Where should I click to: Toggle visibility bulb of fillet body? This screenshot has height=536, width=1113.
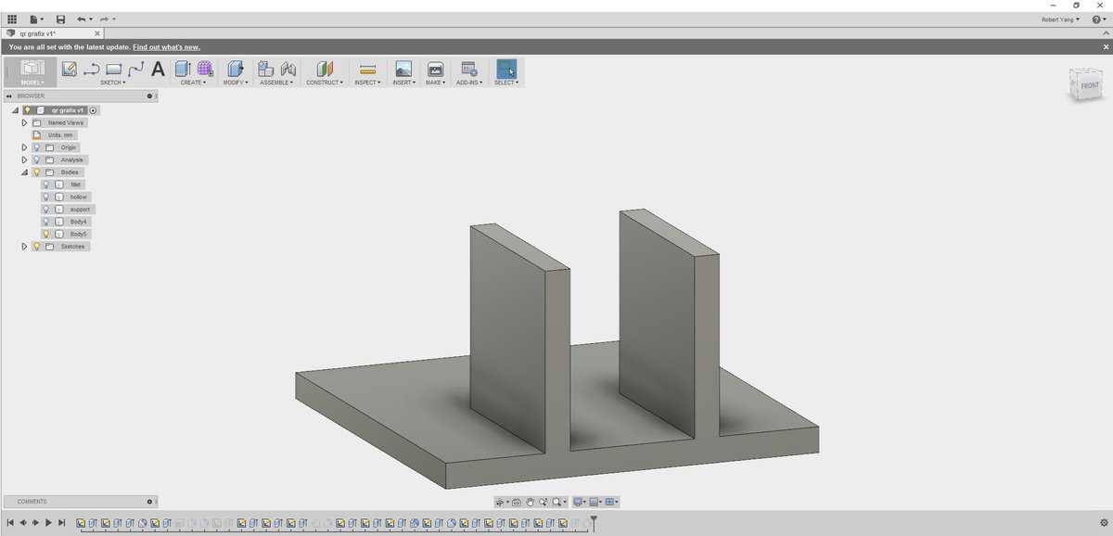46,185
